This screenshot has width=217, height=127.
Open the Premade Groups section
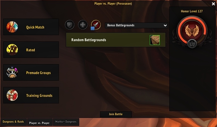tap(31, 72)
